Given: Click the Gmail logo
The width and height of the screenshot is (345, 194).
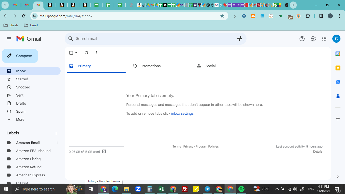Looking at the screenshot, I should click(29, 39).
